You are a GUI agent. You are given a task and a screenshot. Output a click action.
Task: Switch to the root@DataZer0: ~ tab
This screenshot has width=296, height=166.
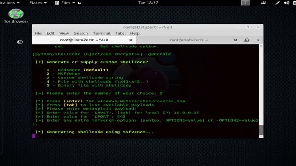pos(189,40)
